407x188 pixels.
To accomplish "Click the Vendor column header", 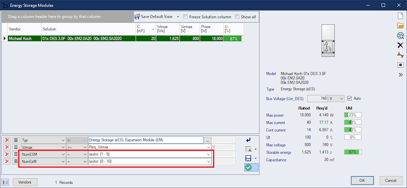I will point(24,29).
